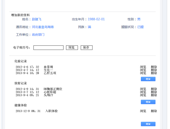The height and width of the screenshot is (129, 170).
Task: Add a new 健康体检 entry
Action: 148,124
